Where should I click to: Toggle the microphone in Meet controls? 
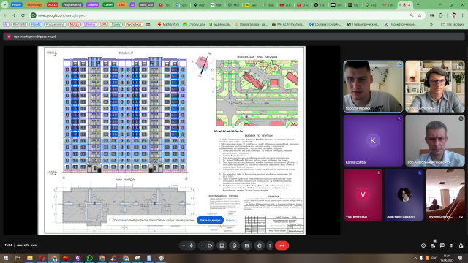192,245
